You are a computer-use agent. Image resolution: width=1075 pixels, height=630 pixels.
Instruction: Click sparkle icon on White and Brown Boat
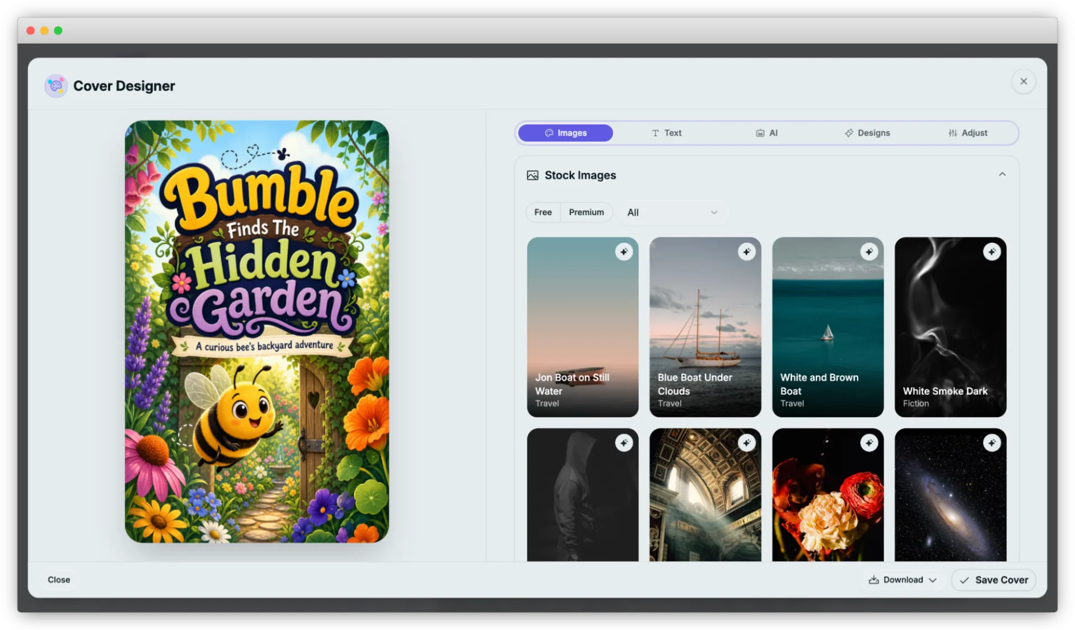click(869, 252)
